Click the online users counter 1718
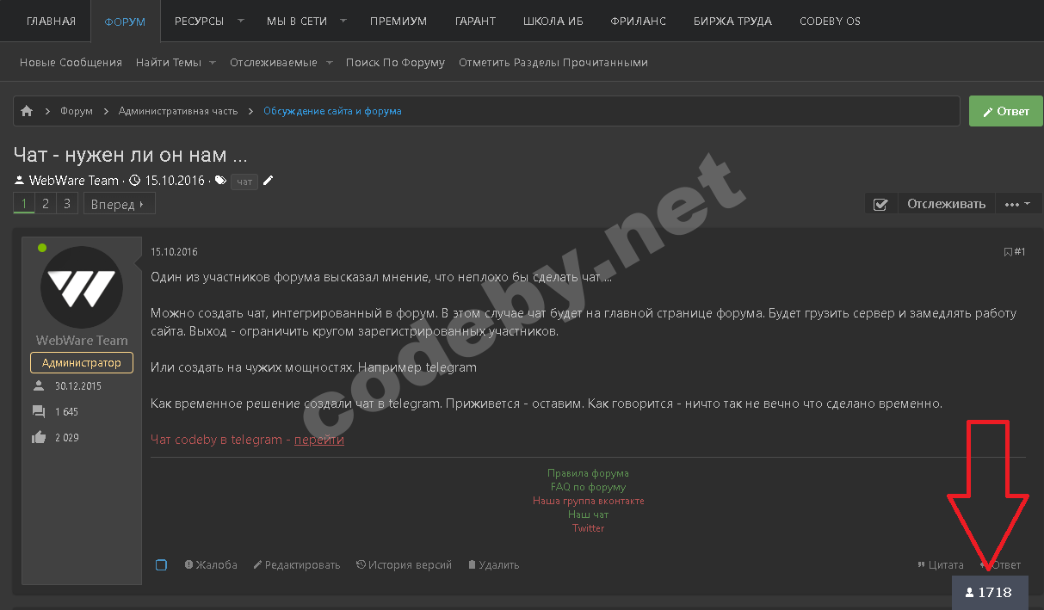 coord(989,593)
